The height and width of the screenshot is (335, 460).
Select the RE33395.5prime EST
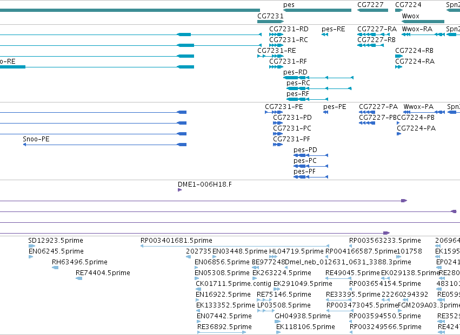point(339,300)
